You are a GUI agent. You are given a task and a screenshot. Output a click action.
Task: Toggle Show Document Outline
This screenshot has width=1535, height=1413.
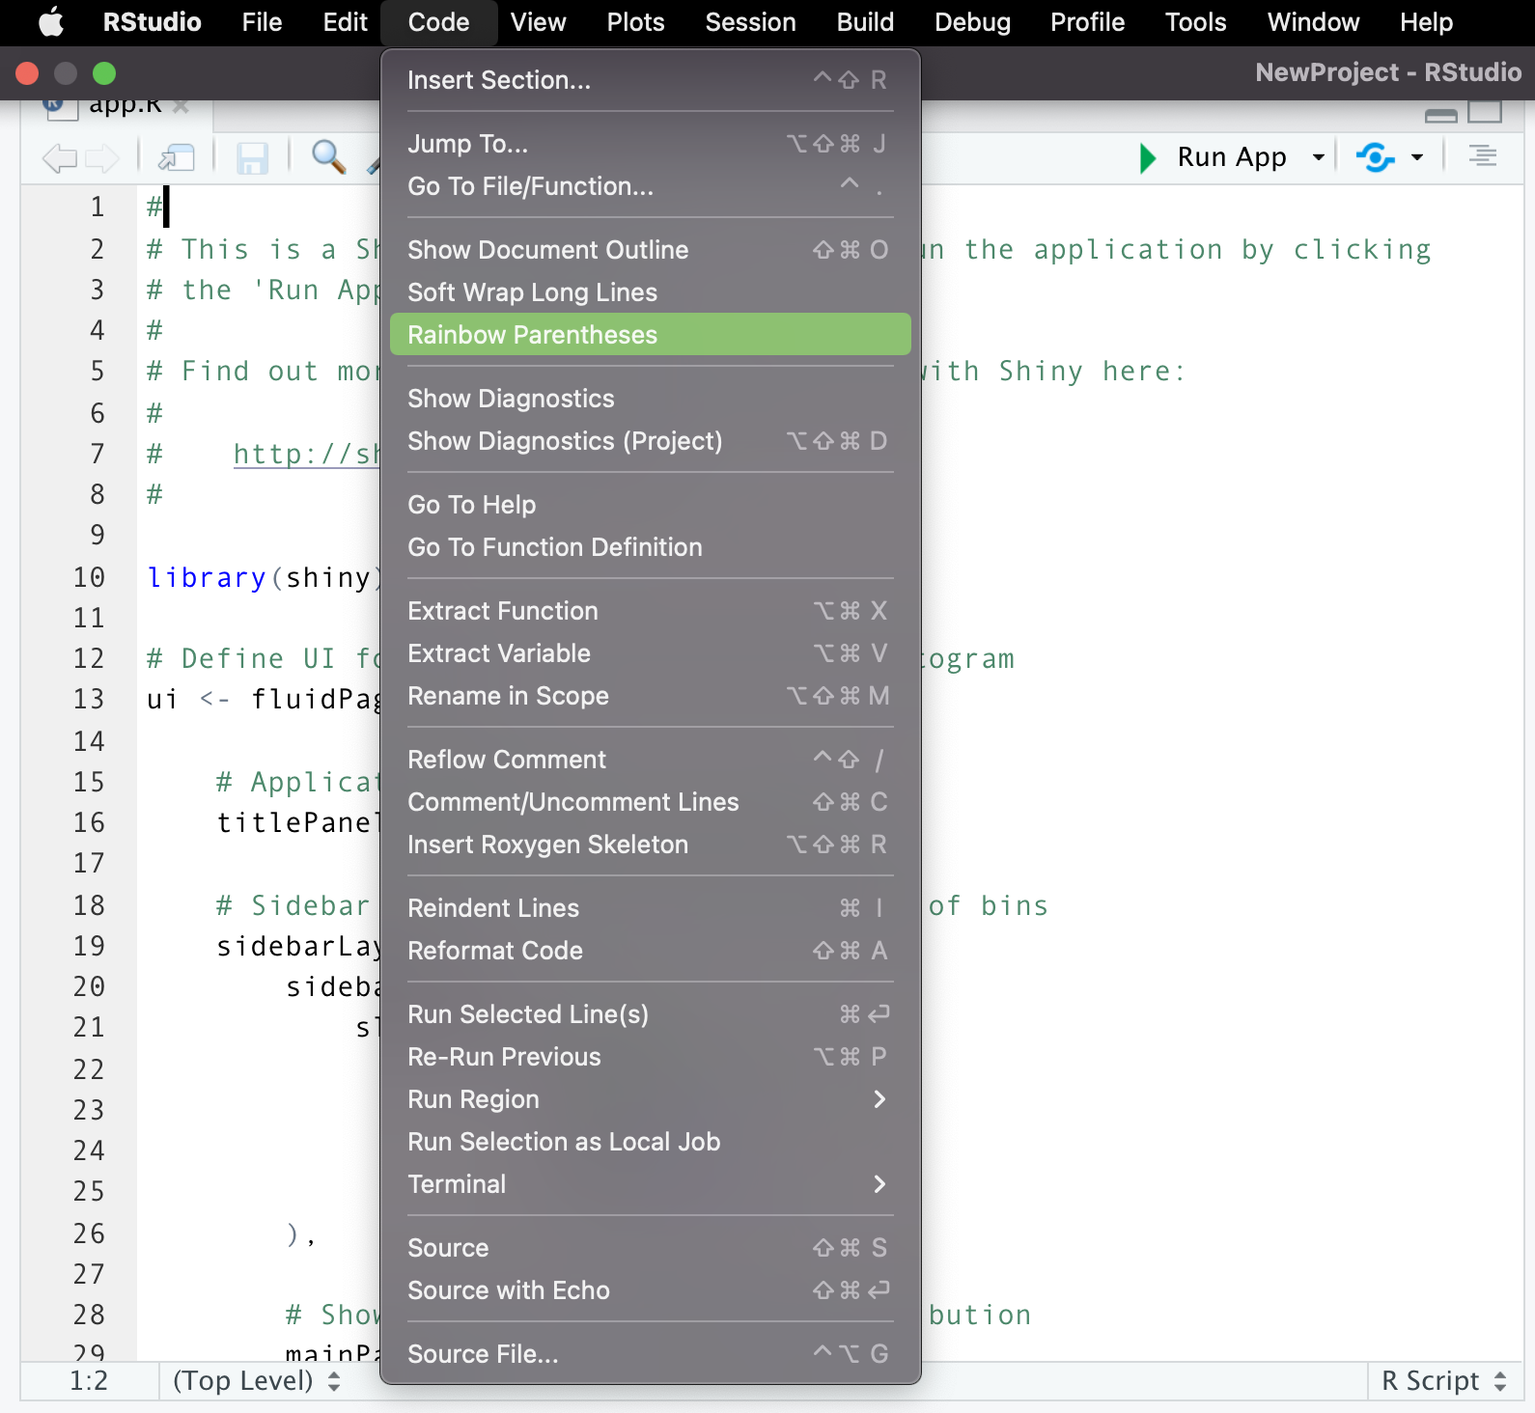pyautogui.click(x=651, y=250)
